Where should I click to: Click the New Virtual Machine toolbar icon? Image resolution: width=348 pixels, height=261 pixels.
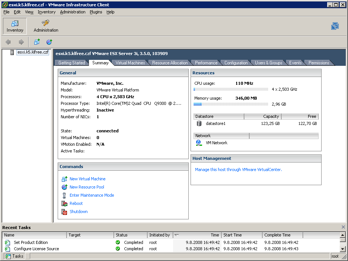click(37, 42)
